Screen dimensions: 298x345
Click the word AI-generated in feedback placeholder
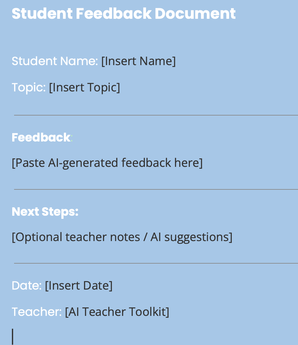click(83, 163)
